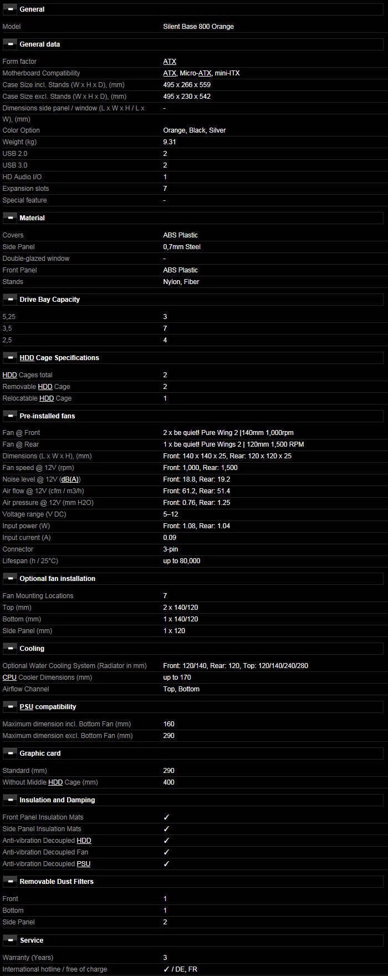388x976 pixels.
Task: Collapse the Cooling section minus icon
Action: coord(10,649)
